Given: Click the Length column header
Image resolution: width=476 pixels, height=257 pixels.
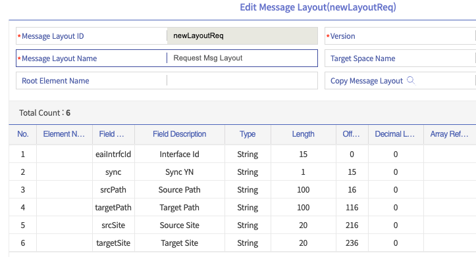Looking at the screenshot, I should 304,134.
